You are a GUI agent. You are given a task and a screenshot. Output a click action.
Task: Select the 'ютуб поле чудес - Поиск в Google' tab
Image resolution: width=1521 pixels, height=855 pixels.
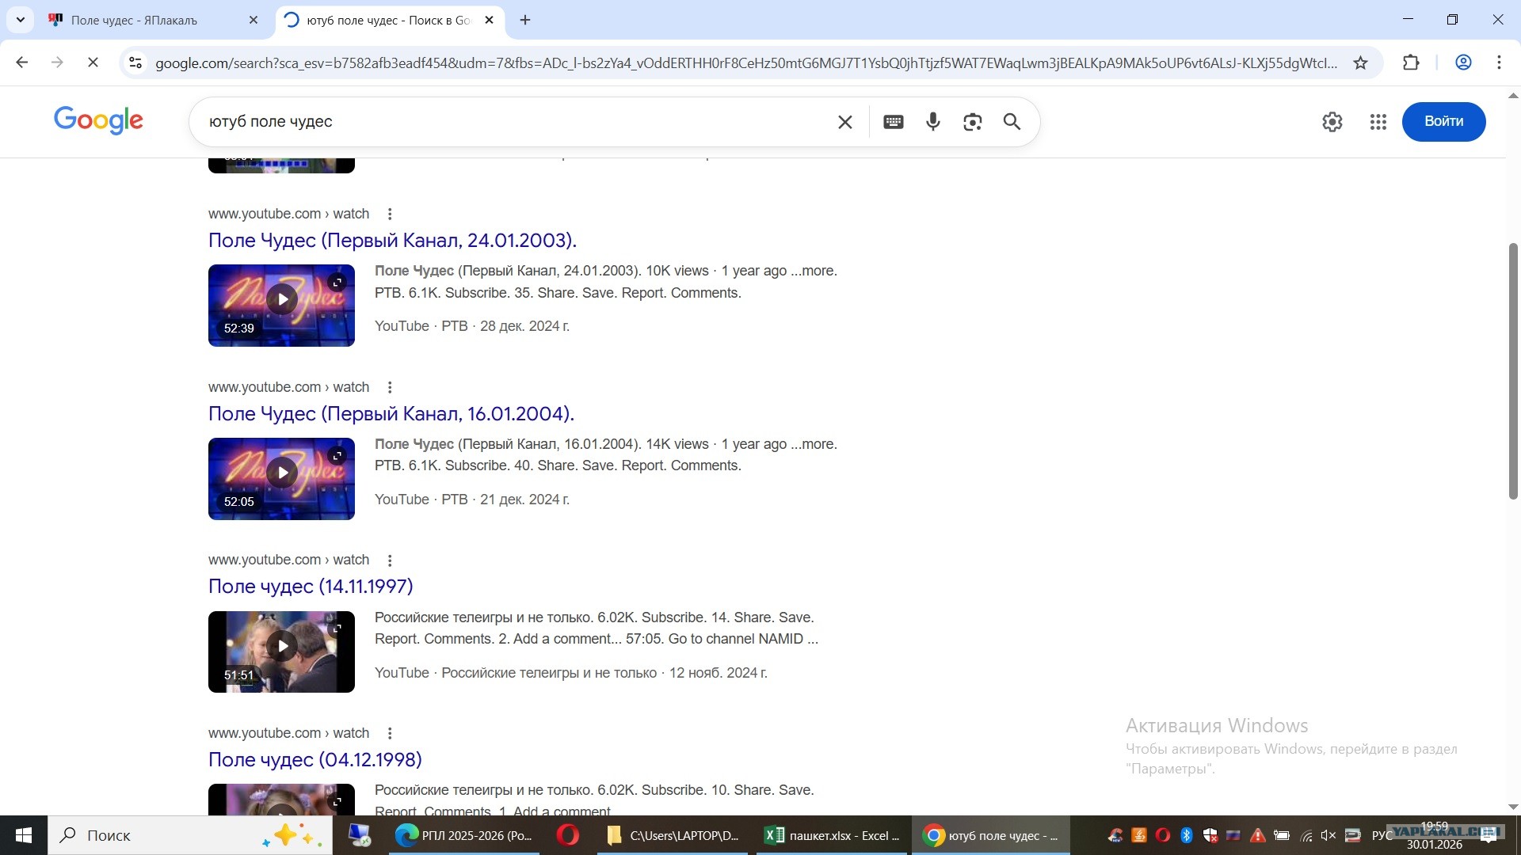(388, 20)
